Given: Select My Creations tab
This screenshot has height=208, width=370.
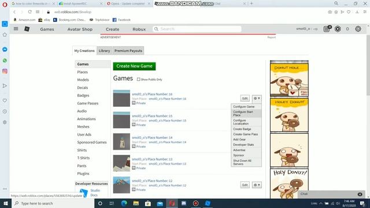Looking at the screenshot, I should 84,51.
